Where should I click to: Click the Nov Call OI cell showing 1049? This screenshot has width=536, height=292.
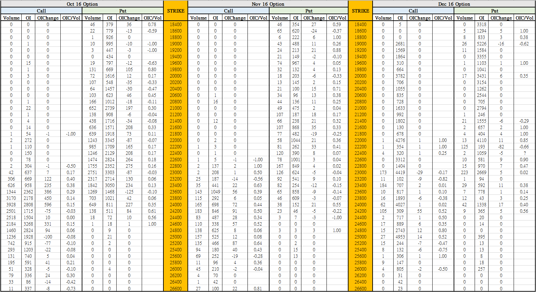click(x=215, y=192)
